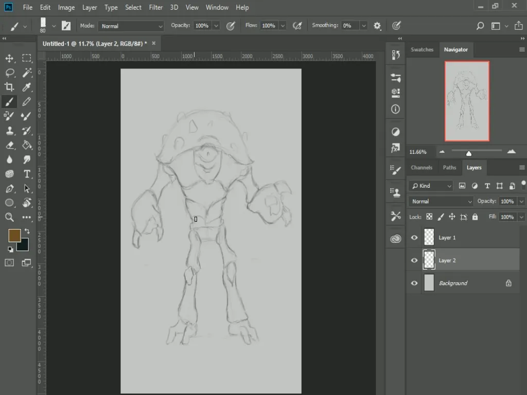The image size is (527, 395).
Task: Select the Rotate View hand tool
Action: pyautogui.click(x=27, y=203)
